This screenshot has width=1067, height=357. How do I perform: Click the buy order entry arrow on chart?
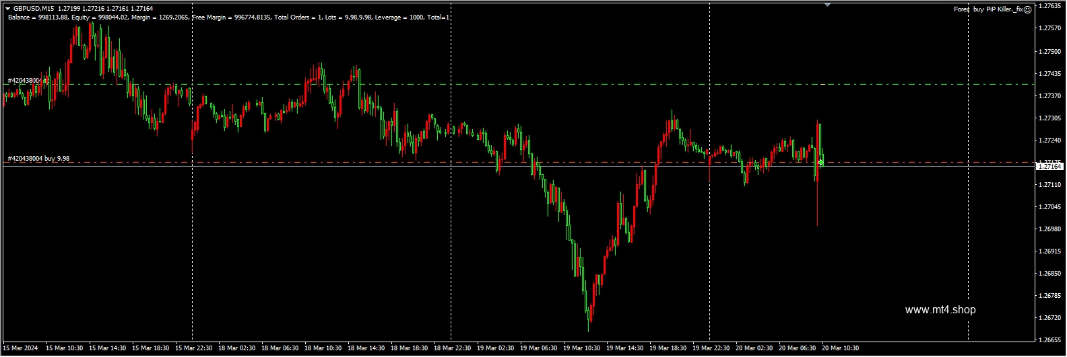click(820, 163)
